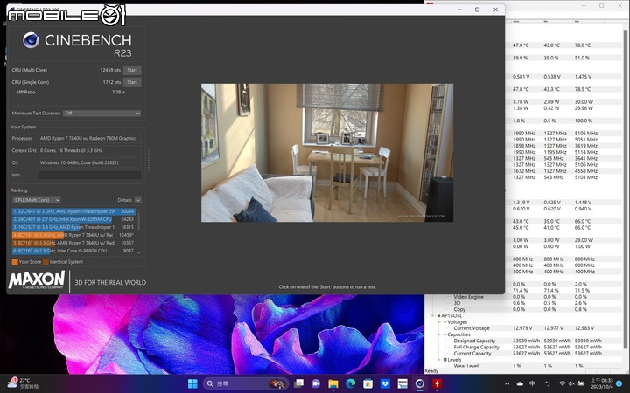Select Video Engine row in HWMonitor
Screen dimensions: 630x393
(x=468, y=297)
